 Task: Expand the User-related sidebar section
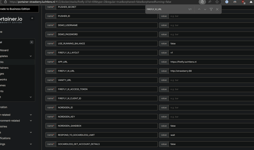(31, 115)
